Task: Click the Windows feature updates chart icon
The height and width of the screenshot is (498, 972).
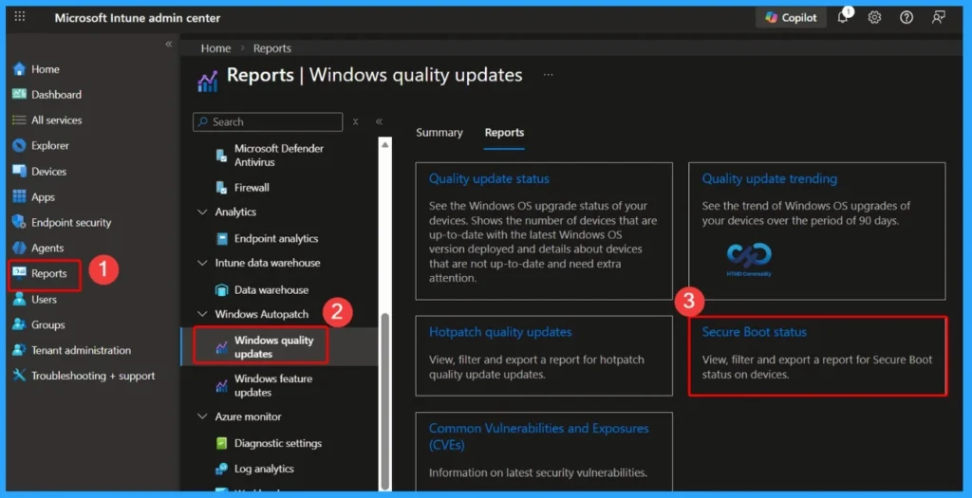Action: click(221, 385)
